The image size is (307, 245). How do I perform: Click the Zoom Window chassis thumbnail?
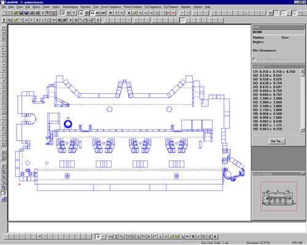(279, 196)
